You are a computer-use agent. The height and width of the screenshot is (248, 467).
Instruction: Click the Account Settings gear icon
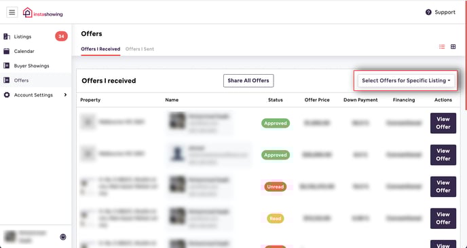point(7,95)
